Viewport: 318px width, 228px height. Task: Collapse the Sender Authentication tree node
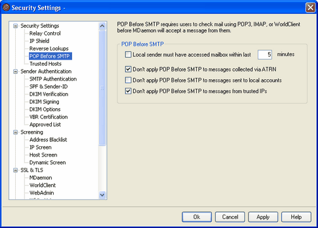tap(15, 72)
